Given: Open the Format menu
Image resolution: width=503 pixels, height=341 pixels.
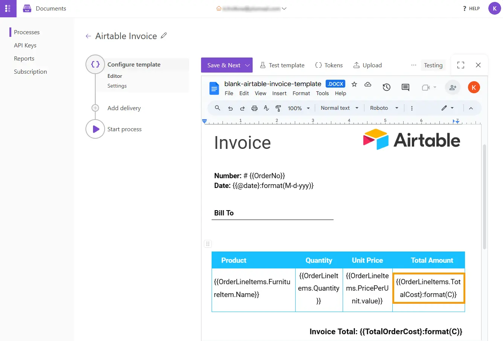Looking at the screenshot, I should click(301, 93).
